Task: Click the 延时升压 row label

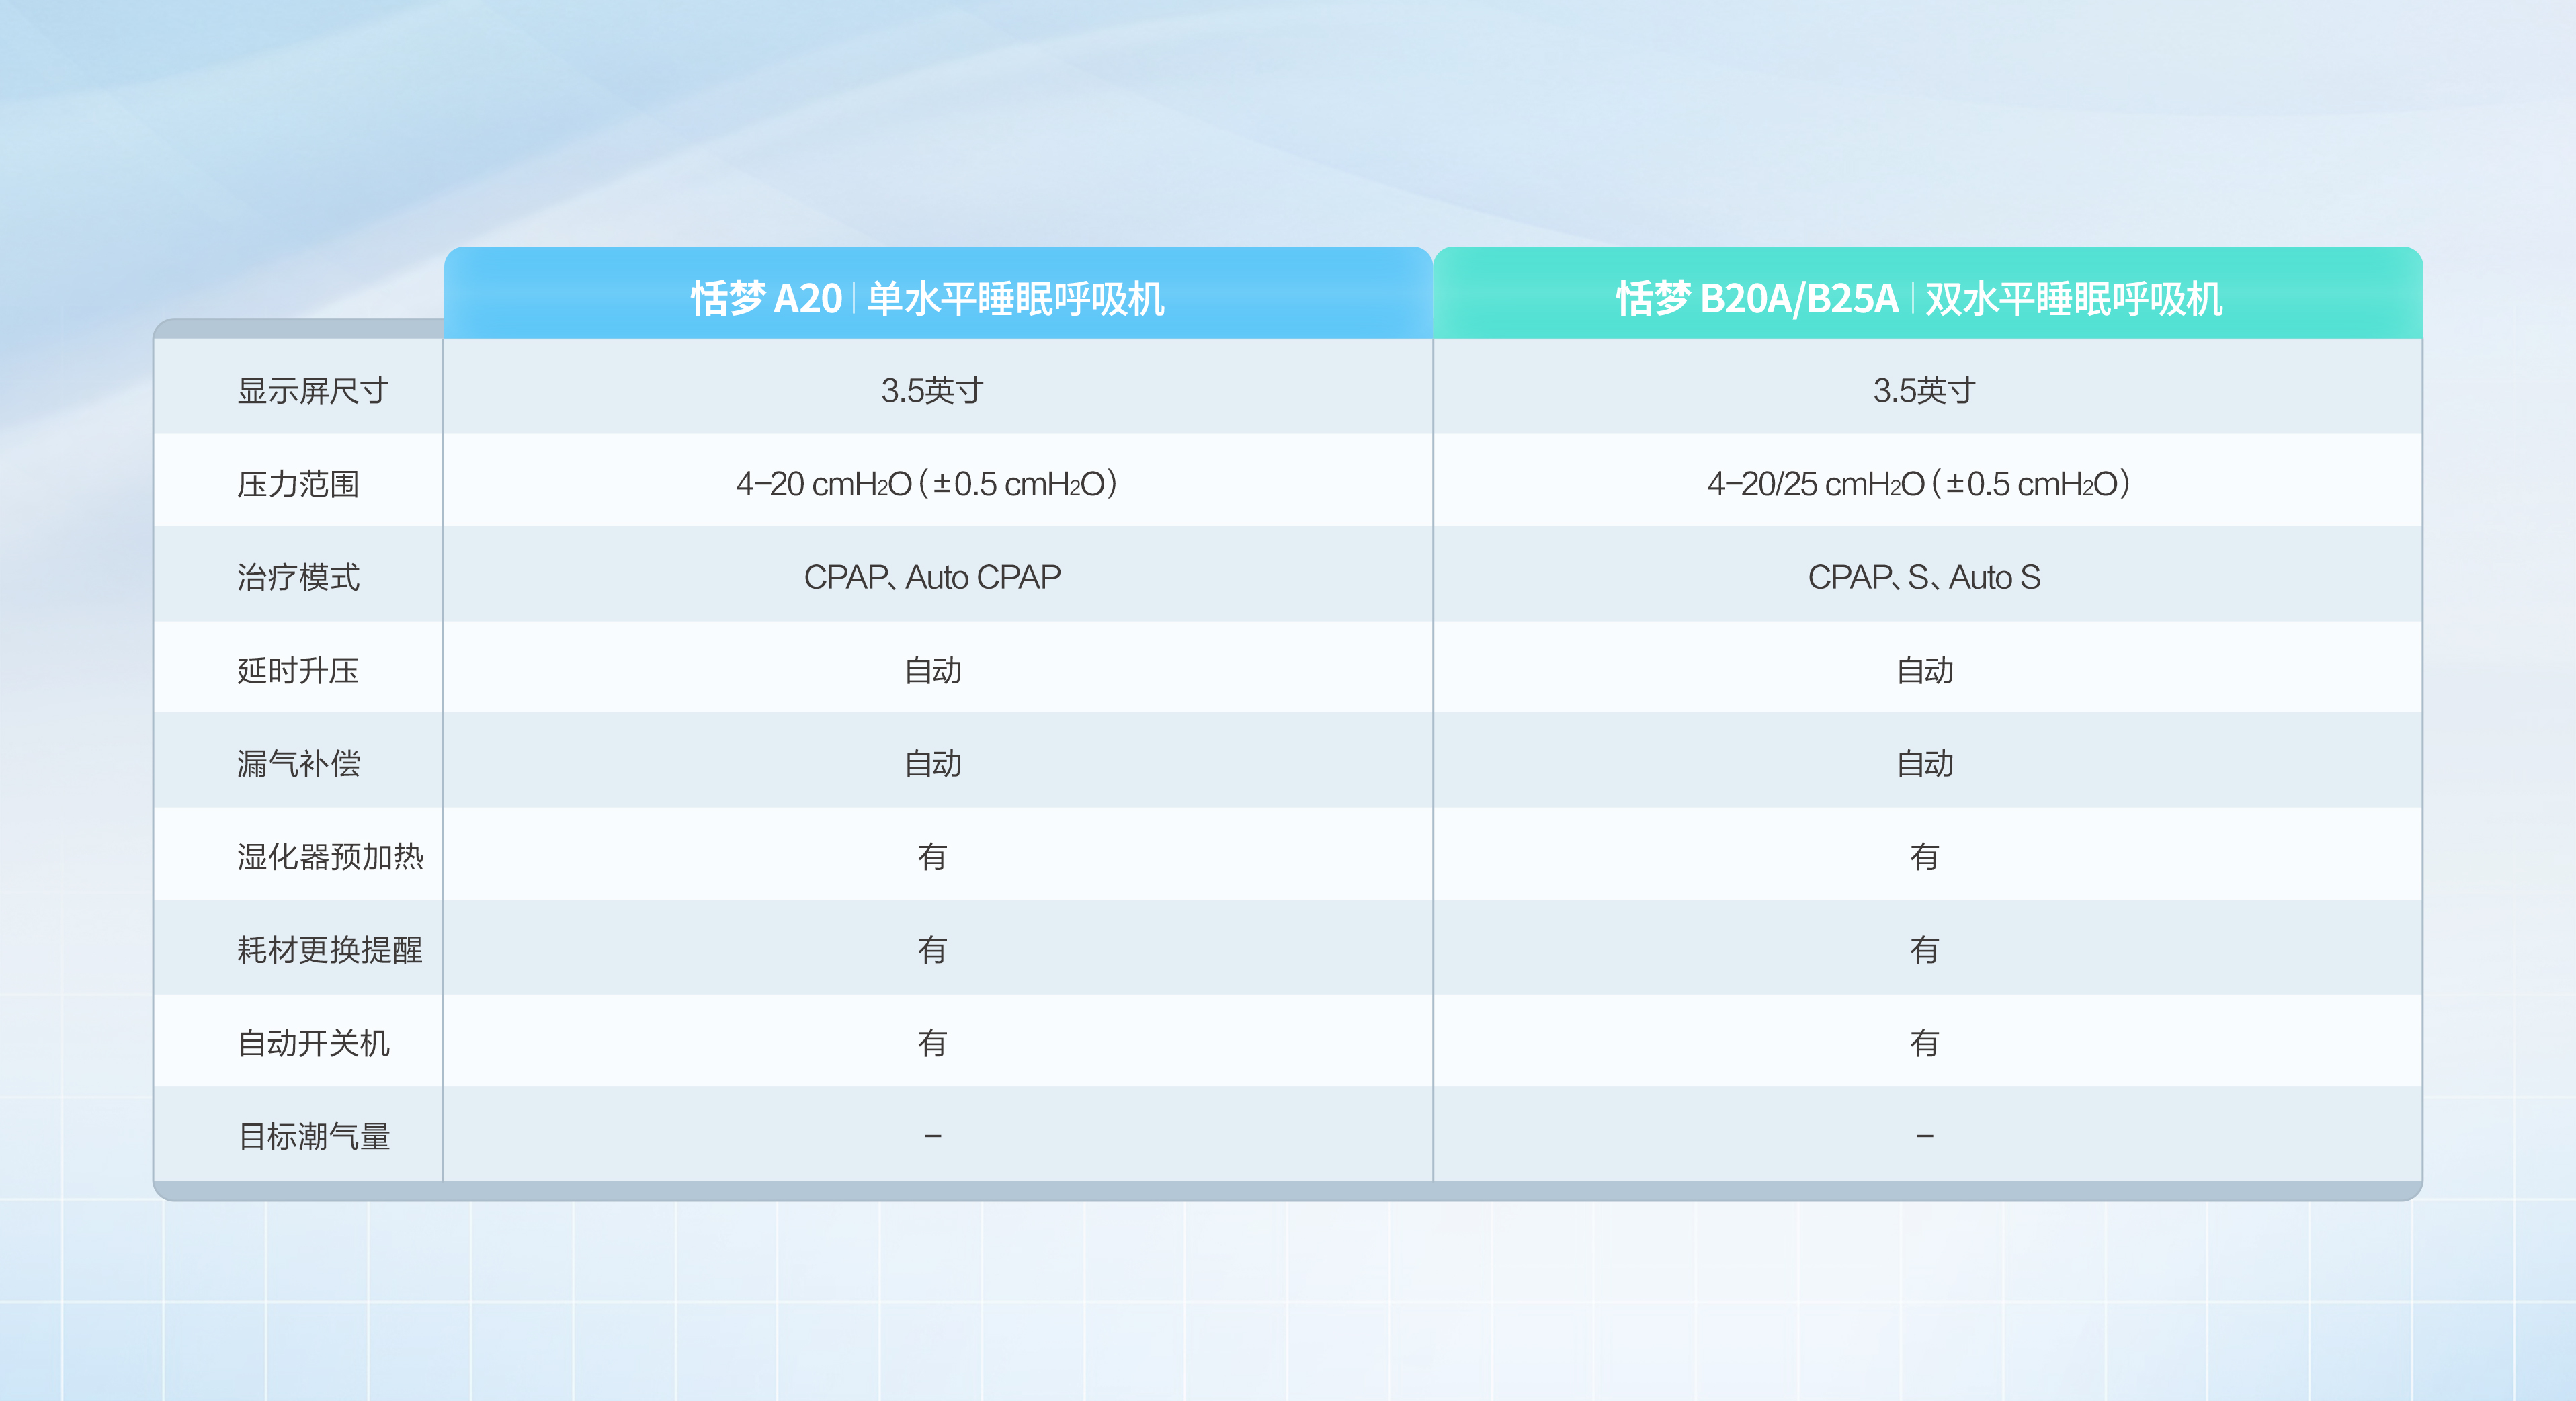Action: click(298, 670)
